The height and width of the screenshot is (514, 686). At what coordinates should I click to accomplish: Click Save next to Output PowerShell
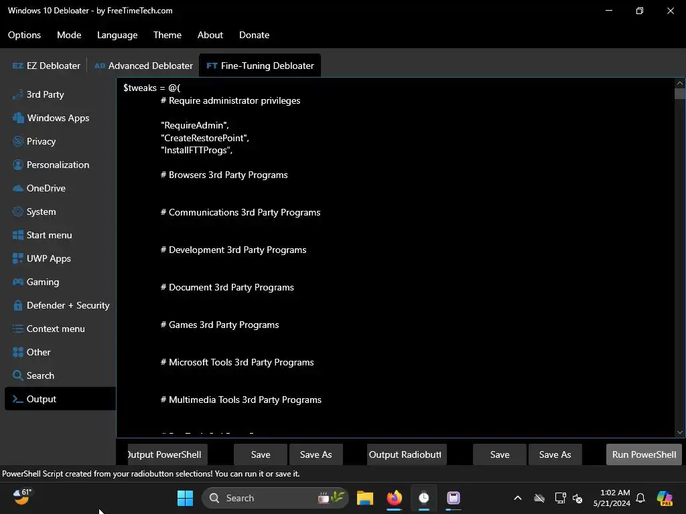click(261, 454)
